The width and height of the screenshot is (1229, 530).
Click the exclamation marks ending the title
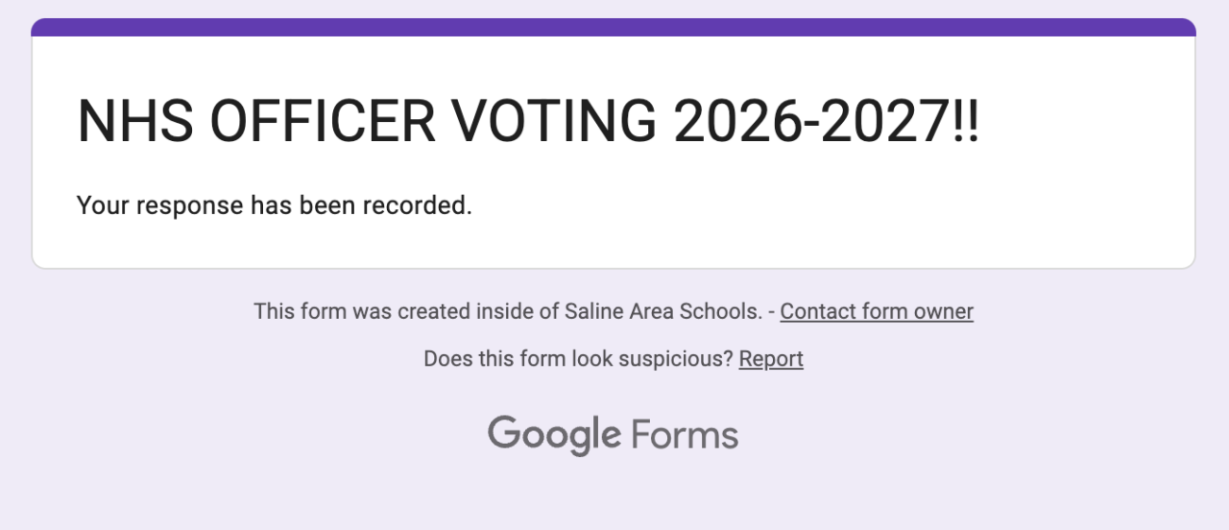click(967, 122)
